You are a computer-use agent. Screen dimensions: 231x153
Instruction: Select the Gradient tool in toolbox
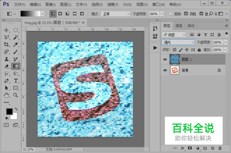click(16, 66)
